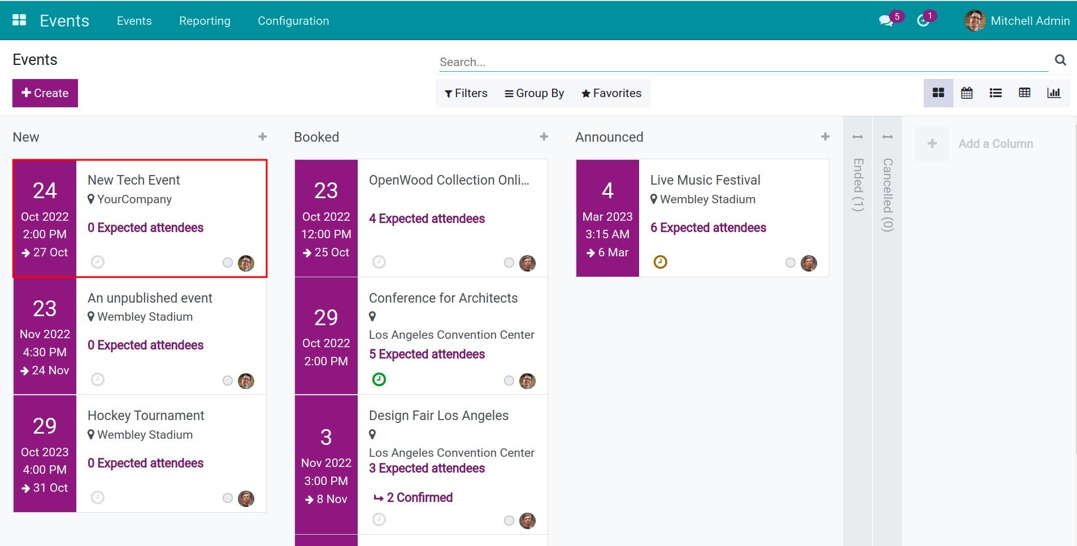Switch to pivot table view

click(1024, 93)
